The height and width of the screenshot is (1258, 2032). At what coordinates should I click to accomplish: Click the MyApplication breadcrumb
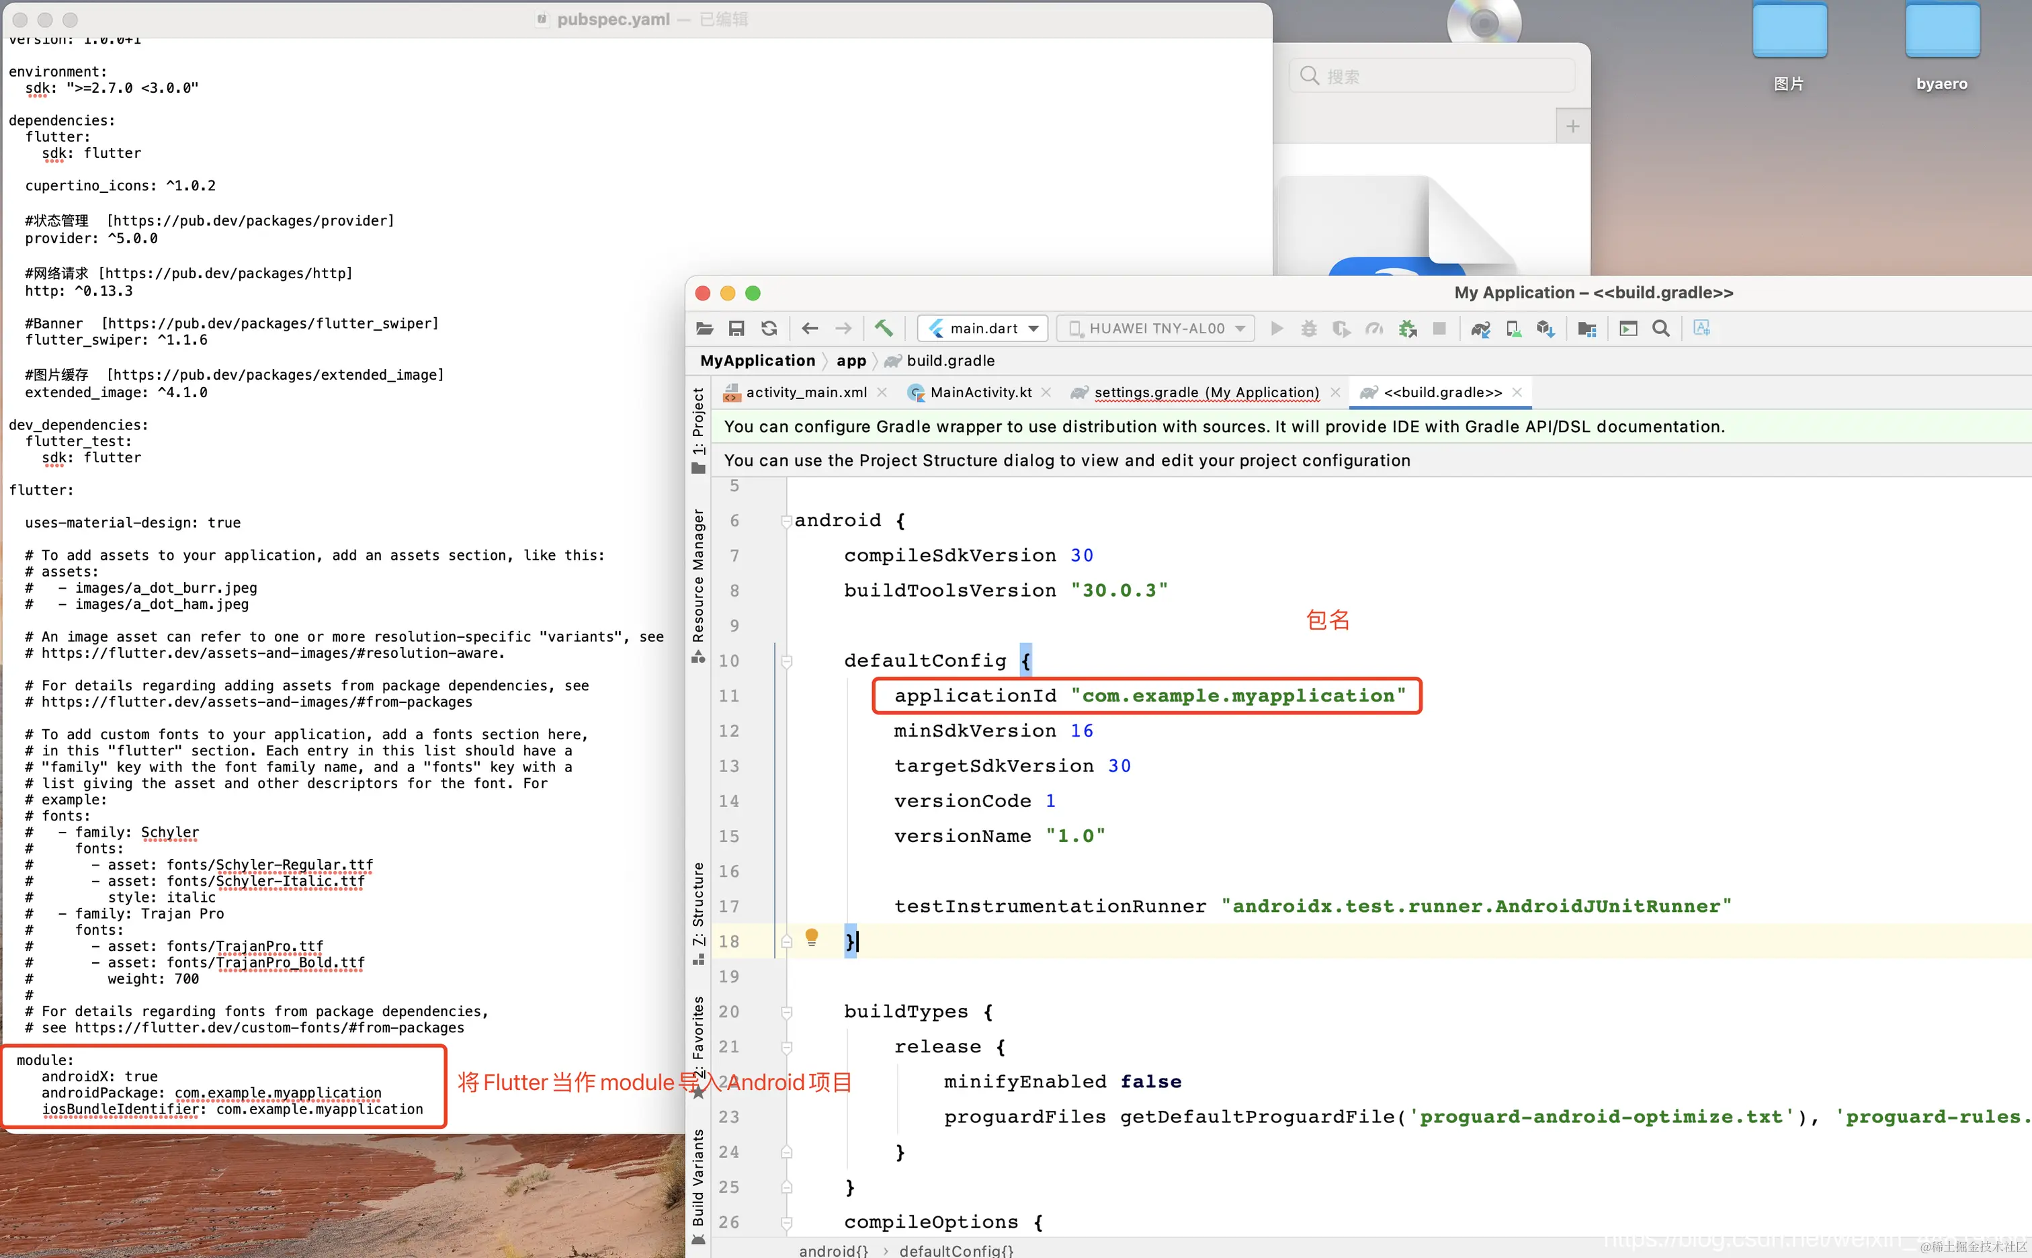(757, 361)
